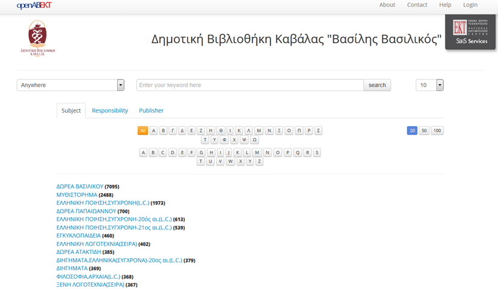Viewport: 498px width, 289px height.
Task: Open subject ΕΓΚΥΚΛΟΠΑΙΔΕΙΑ
Action: click(x=78, y=235)
